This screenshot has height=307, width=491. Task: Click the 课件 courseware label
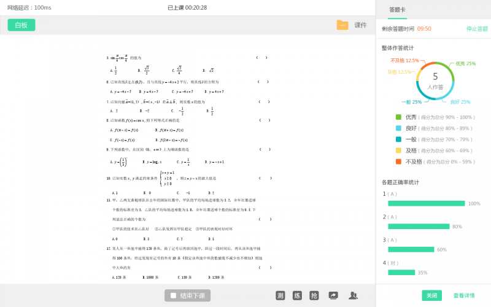click(360, 25)
